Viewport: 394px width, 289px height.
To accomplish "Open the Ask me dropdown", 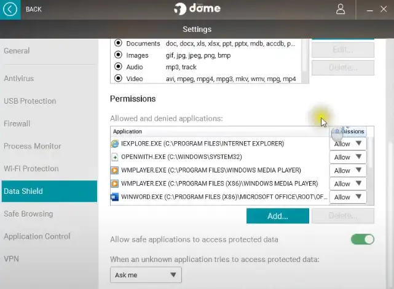I will 146,275.
